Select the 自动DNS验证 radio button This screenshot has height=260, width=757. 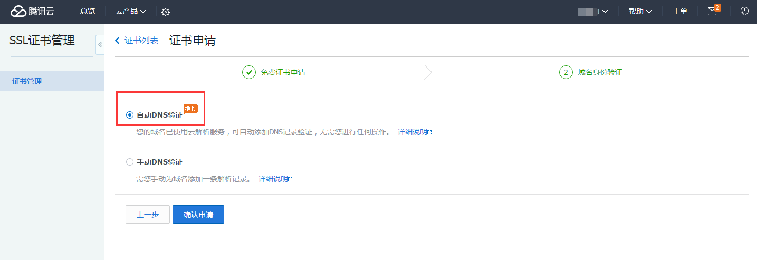[x=130, y=115]
